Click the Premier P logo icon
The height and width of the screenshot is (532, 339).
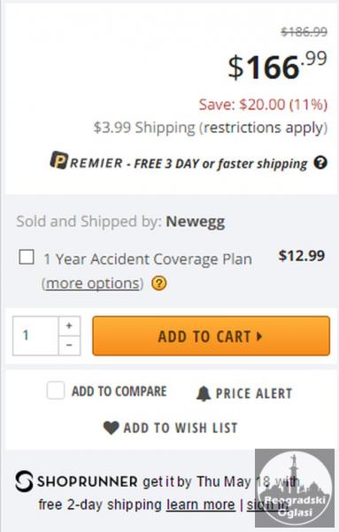coord(59,160)
